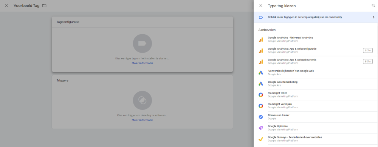Select 'Conversies bijhouden' van Google Ads
378x147 pixels.
click(x=316, y=73)
